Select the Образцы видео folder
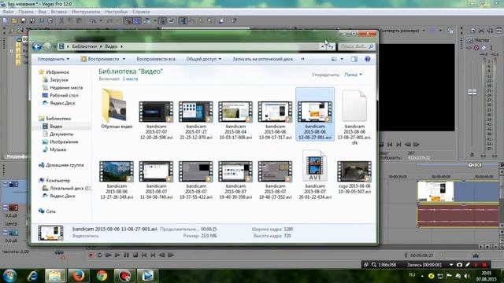This screenshot has width=504, height=283. (117, 109)
